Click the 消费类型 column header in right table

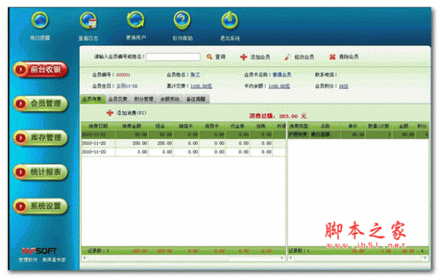(x=299, y=127)
